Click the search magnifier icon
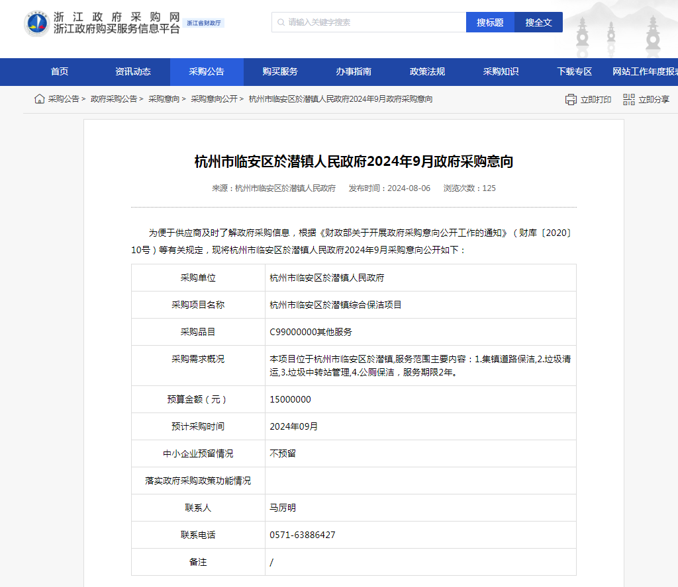The width and height of the screenshot is (678, 587). 281,22
